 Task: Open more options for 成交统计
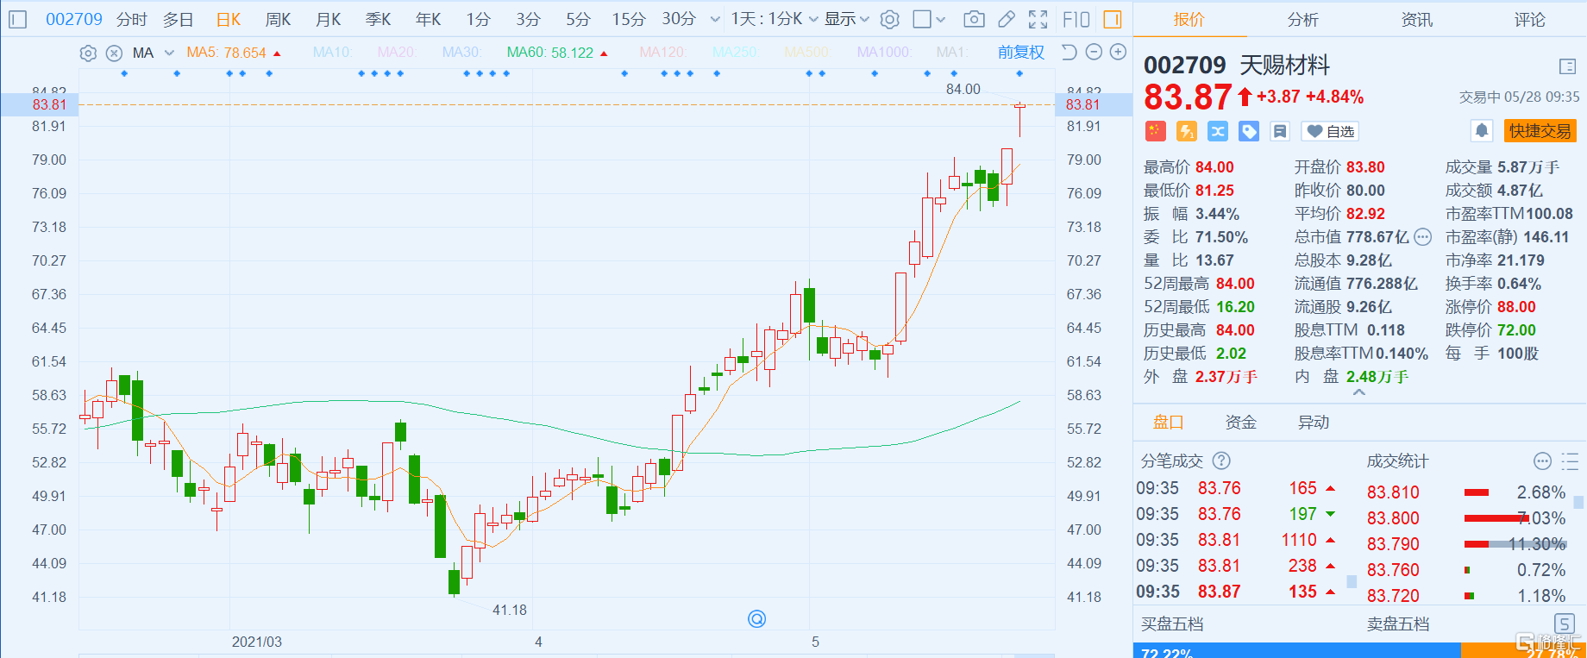point(1543,461)
